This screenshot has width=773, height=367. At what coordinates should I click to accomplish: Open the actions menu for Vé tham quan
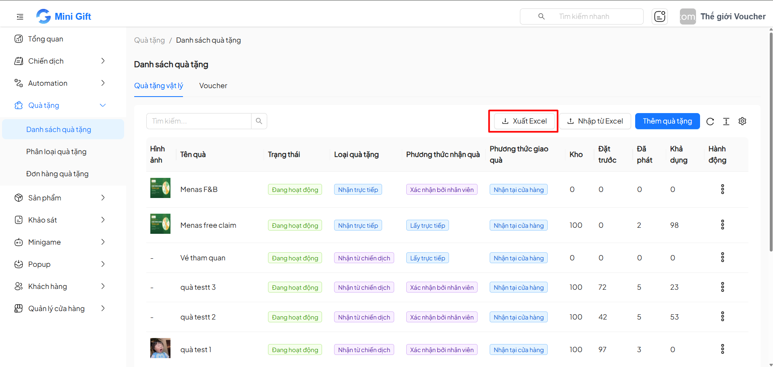coord(723,257)
